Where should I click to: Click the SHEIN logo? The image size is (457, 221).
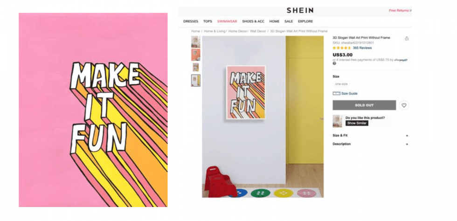[300, 11]
